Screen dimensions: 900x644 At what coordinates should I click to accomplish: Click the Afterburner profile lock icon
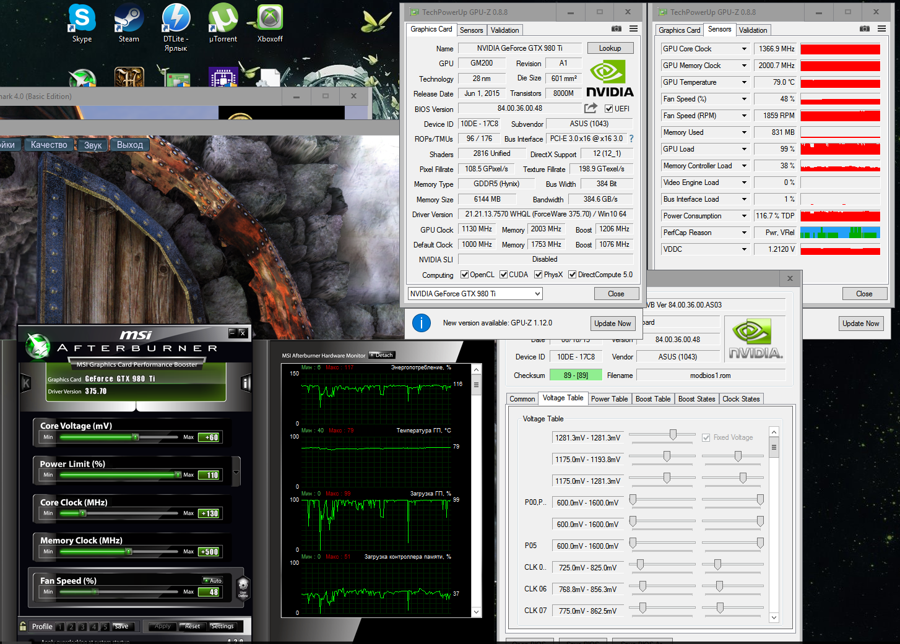click(23, 626)
